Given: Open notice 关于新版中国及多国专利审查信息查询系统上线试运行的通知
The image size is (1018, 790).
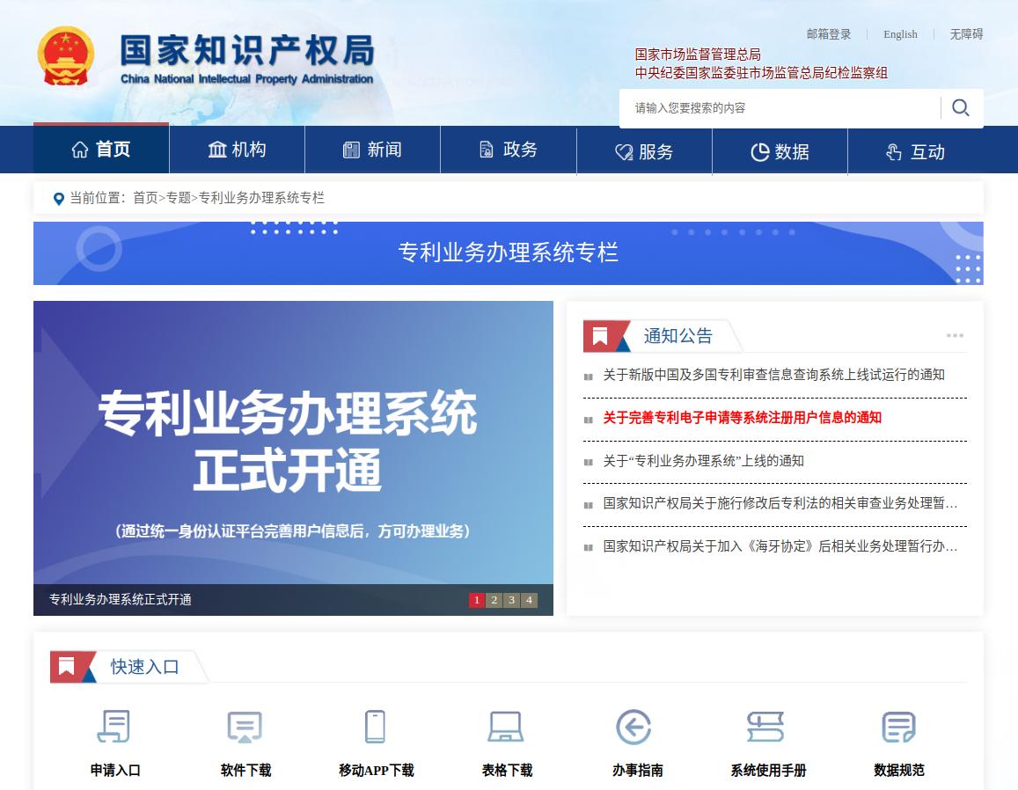Looking at the screenshot, I should pos(774,375).
